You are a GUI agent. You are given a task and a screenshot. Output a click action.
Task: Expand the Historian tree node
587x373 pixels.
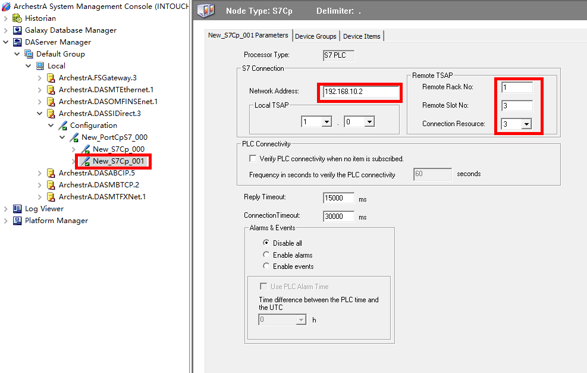[x=5, y=18]
